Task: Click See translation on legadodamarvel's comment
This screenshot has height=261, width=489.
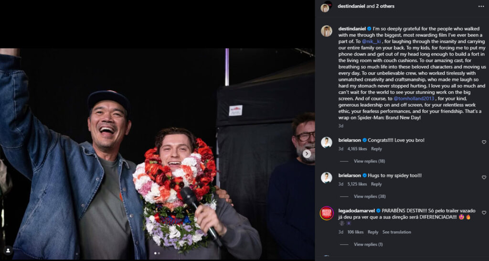Action: pos(396,232)
